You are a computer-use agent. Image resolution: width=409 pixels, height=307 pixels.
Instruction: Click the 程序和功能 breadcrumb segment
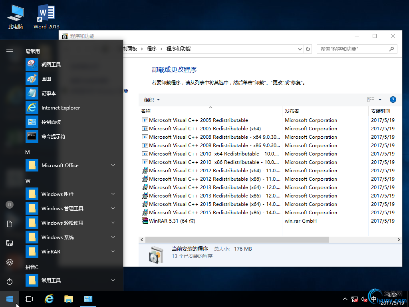click(x=179, y=49)
